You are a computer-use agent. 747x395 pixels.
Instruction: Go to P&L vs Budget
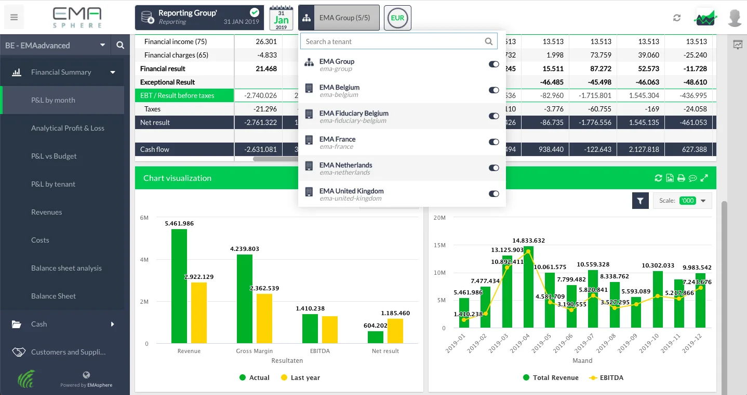pyautogui.click(x=54, y=157)
